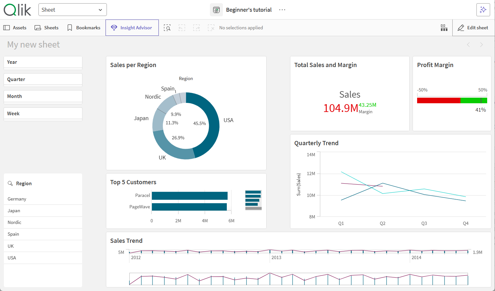Select UK in the Region list

pyautogui.click(x=43, y=246)
